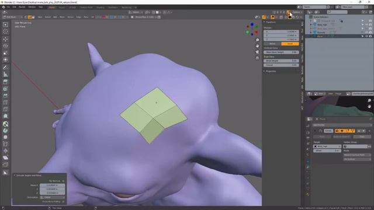374x210 pixels.
Task: Select the 3D Cursor tool
Action: [x=5, y=32]
